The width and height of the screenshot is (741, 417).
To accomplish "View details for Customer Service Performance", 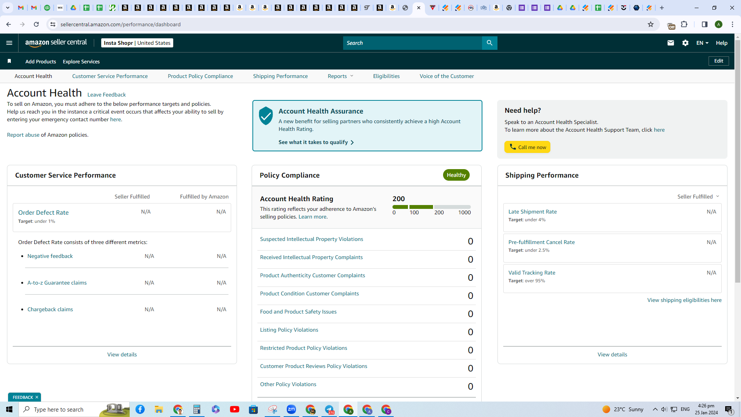I will pyautogui.click(x=122, y=354).
